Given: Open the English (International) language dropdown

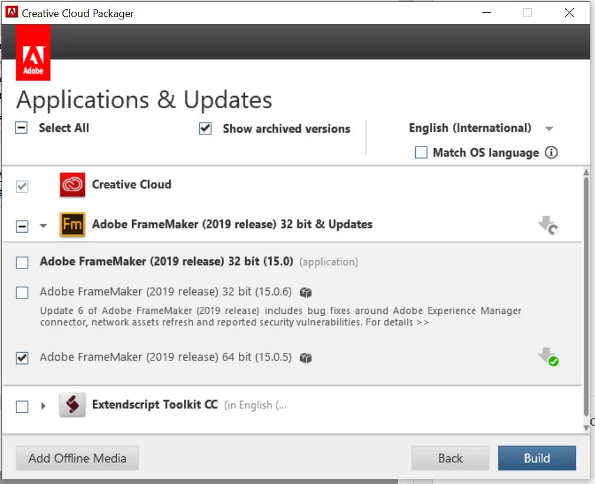Looking at the screenshot, I should [x=481, y=128].
